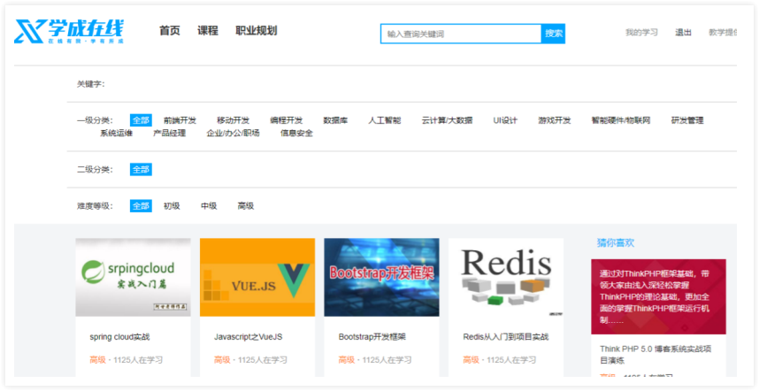Click the 猜你喜欢 heading
The image size is (759, 391).
615,243
